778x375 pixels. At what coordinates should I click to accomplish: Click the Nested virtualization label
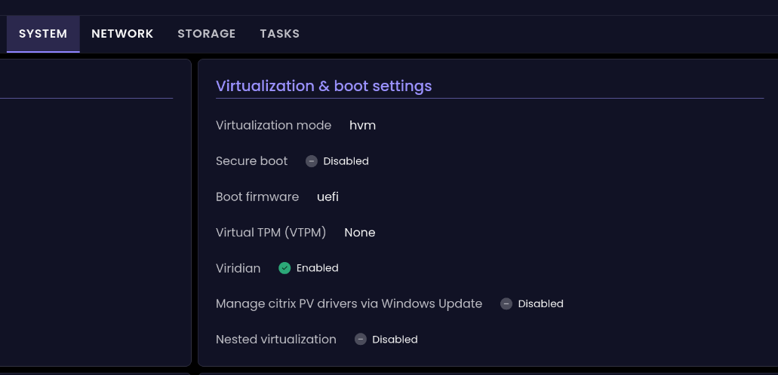point(276,340)
